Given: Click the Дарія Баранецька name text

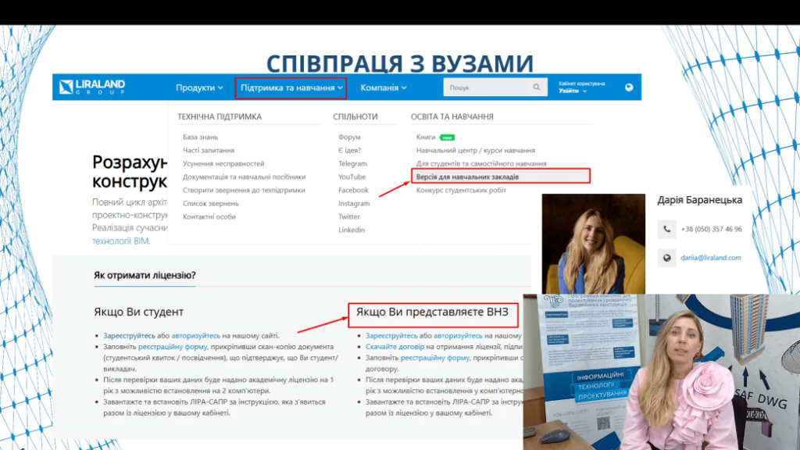Looking at the screenshot, I should click(x=699, y=200).
